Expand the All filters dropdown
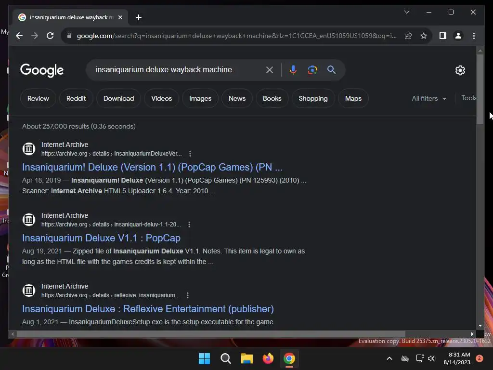Screen dimensions: 493x370 [429, 98]
